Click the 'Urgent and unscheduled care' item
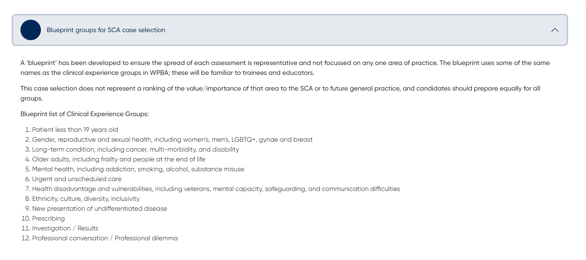 (77, 179)
